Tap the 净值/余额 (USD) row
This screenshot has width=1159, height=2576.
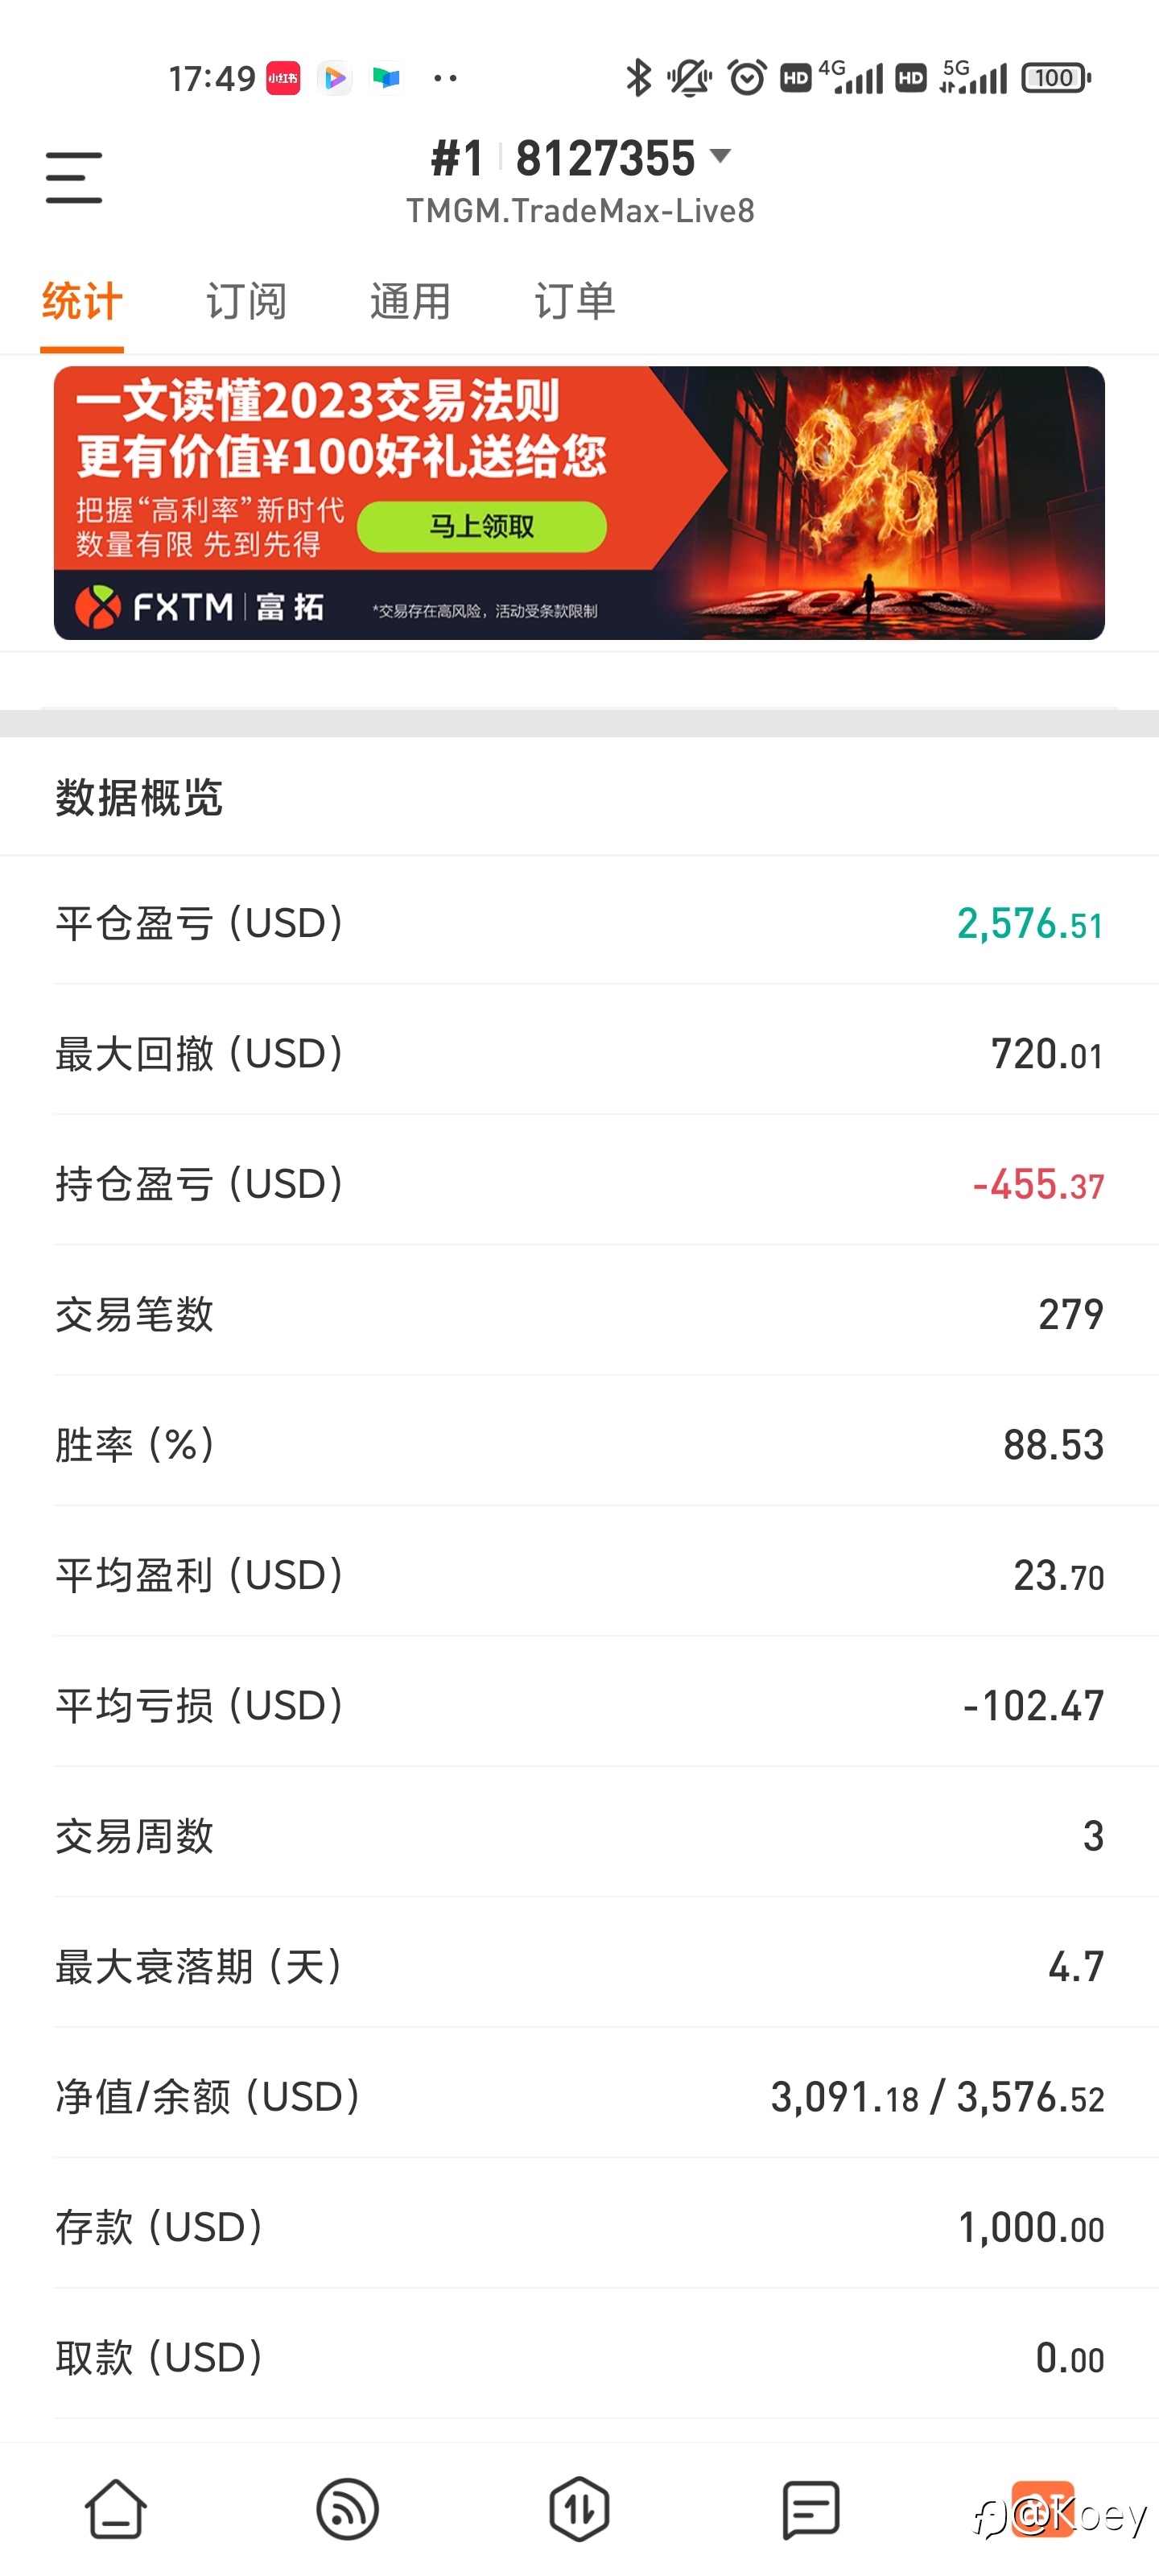[x=579, y=2096]
